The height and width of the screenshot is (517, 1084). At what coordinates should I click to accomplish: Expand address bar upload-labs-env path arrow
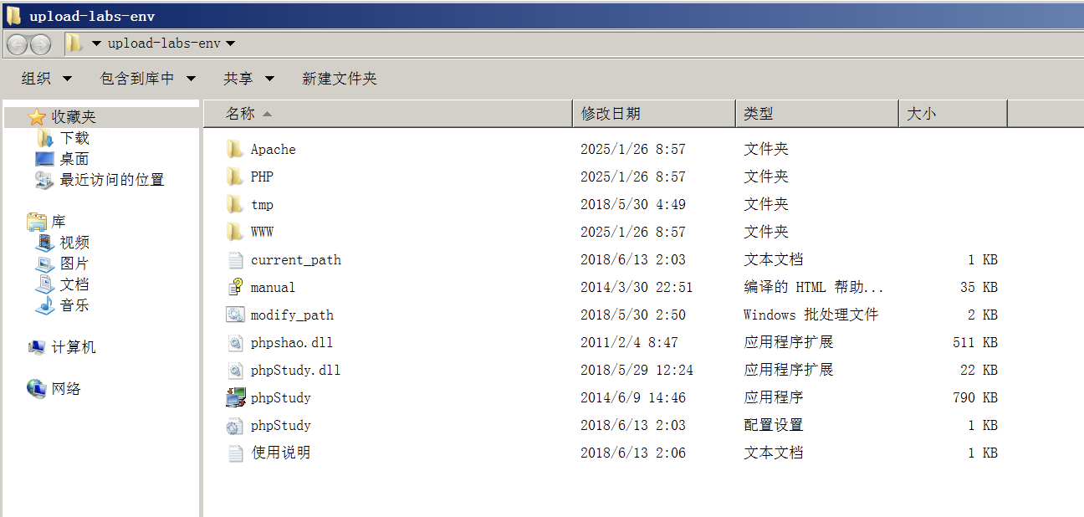tap(230, 44)
